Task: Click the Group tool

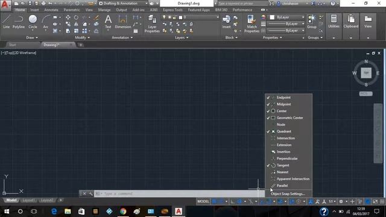Action: [x=312, y=22]
